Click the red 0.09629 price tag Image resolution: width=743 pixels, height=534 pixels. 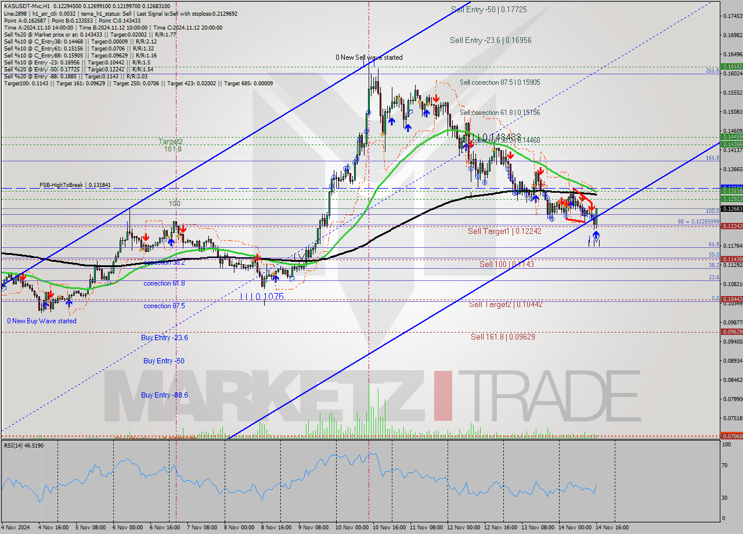731,331
